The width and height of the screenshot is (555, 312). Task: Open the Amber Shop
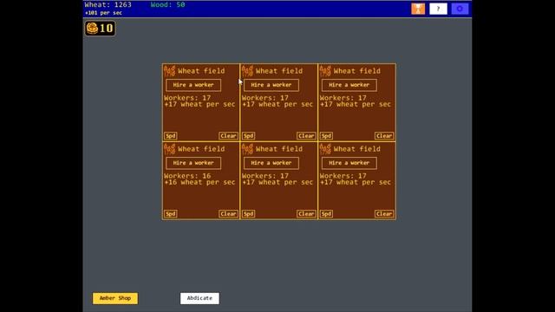tap(115, 298)
